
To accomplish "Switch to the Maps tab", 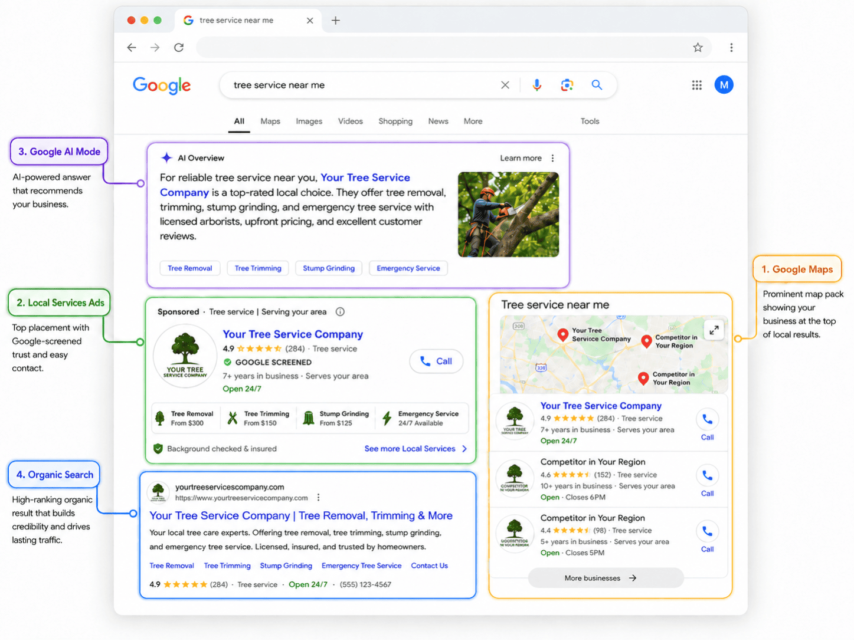I will coord(270,121).
